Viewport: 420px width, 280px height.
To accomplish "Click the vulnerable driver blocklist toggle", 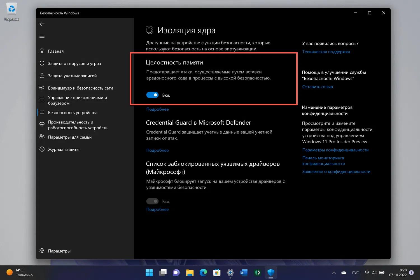I will [x=152, y=201].
